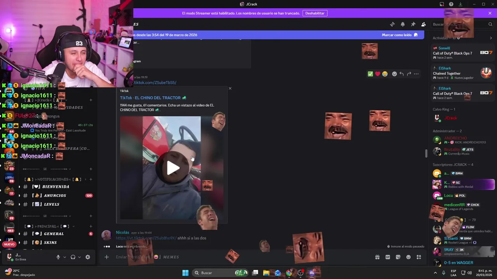This screenshot has width=497, height=279.
Task: Open Chrome from taskbar
Action: 289,273
